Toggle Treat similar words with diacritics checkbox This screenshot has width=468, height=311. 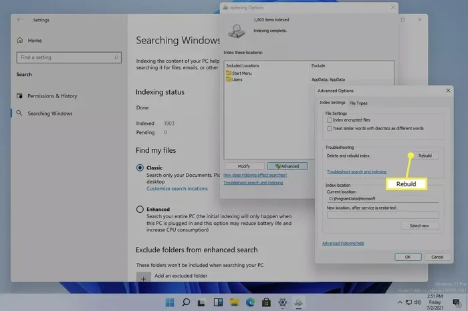click(x=329, y=128)
